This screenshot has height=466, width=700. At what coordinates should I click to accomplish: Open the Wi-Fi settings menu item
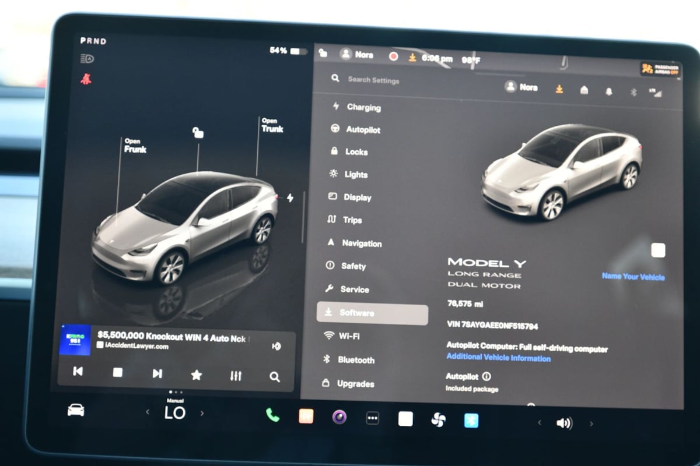(x=349, y=336)
